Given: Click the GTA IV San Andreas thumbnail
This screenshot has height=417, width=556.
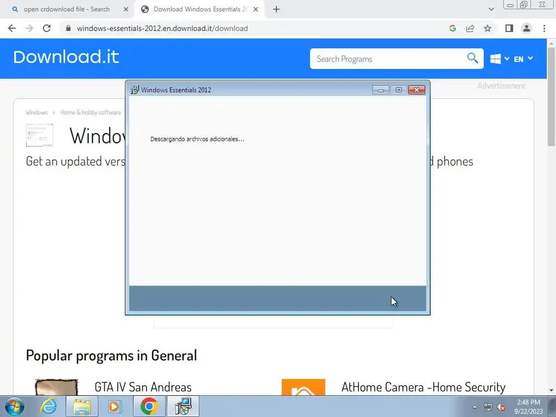Looking at the screenshot, I should point(56,387).
